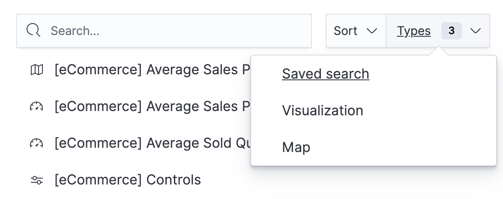Click the map icon beside first eCommerce item
Screen dimensions: 503x199
(x=37, y=70)
